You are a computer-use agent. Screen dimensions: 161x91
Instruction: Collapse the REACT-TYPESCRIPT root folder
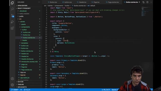click(x=24, y=8)
